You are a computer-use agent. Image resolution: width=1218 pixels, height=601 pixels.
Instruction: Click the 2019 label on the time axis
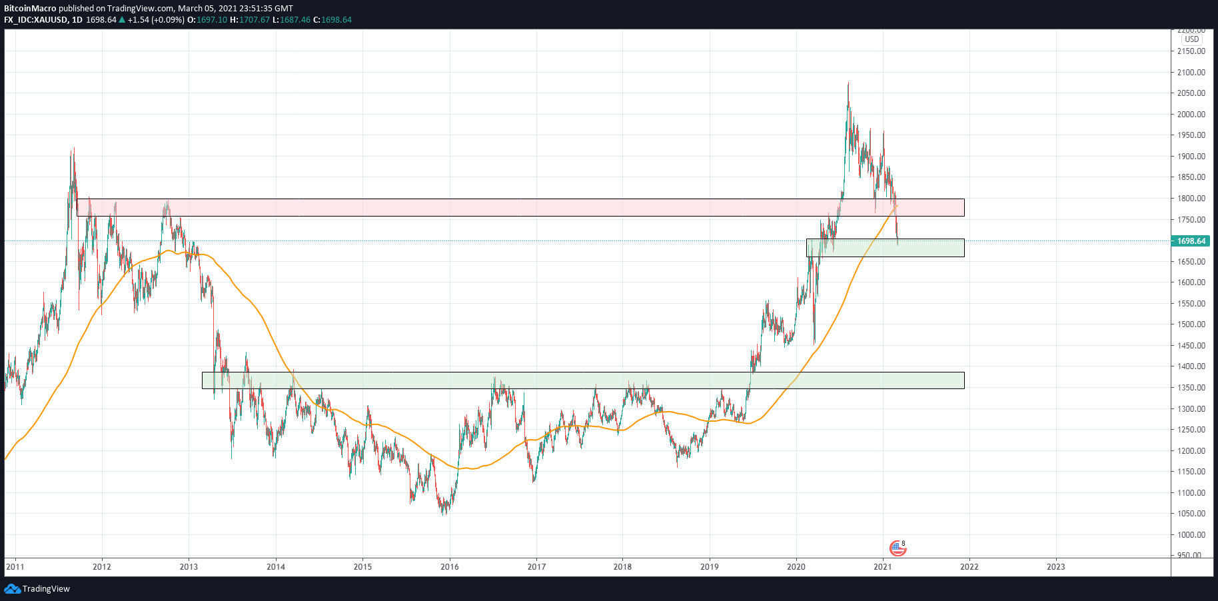pyautogui.click(x=710, y=567)
